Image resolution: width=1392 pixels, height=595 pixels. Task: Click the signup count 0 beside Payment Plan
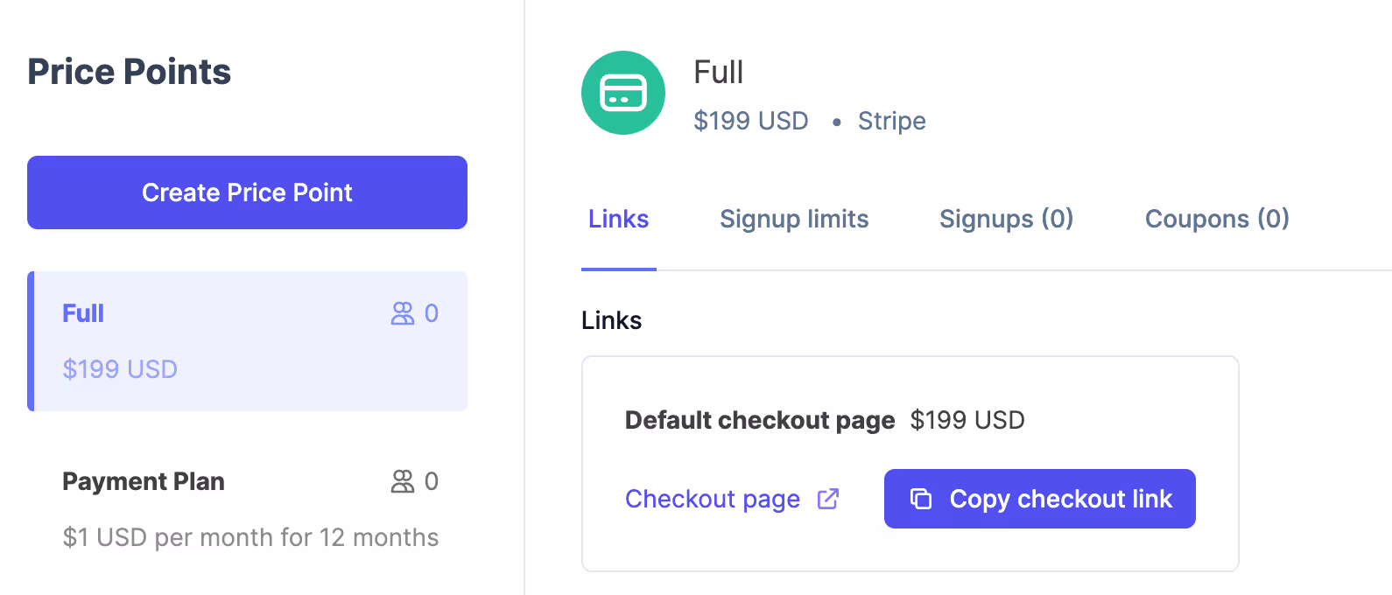click(x=431, y=480)
